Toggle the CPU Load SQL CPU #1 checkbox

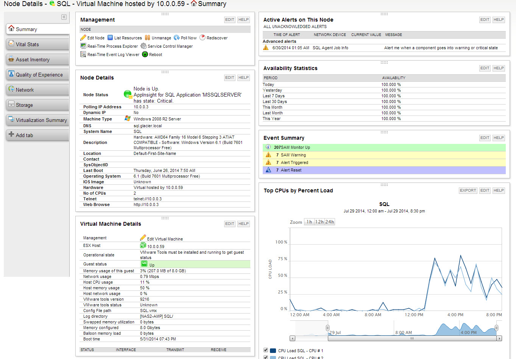coord(265,350)
